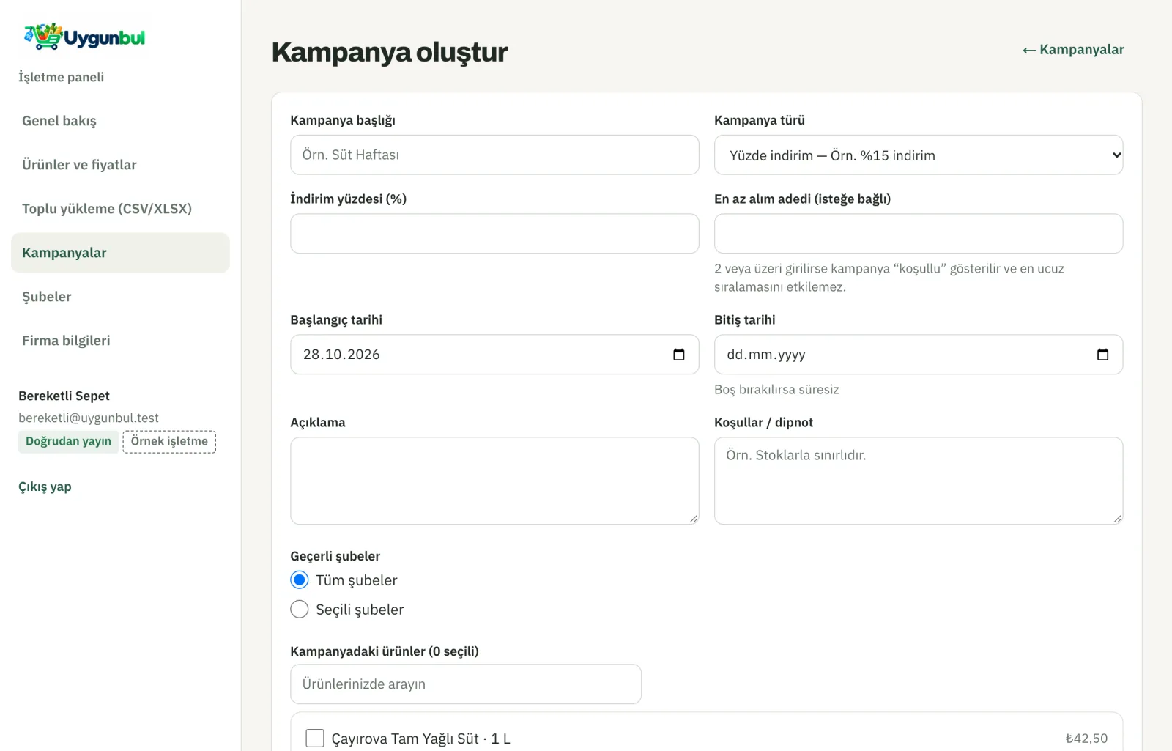Open the Başlangıç tarihi calendar picker icon
The height and width of the screenshot is (751, 1172).
coord(679,355)
